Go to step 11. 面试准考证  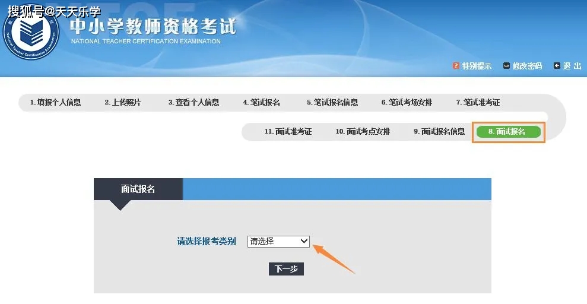click(x=288, y=131)
